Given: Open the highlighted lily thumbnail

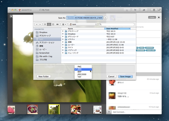Looking at the screenshot, I should 54,109.
